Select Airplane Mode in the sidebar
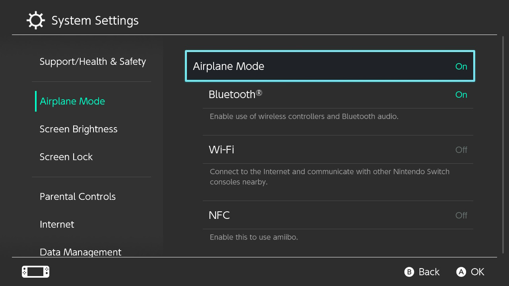509x286 pixels. click(x=72, y=101)
